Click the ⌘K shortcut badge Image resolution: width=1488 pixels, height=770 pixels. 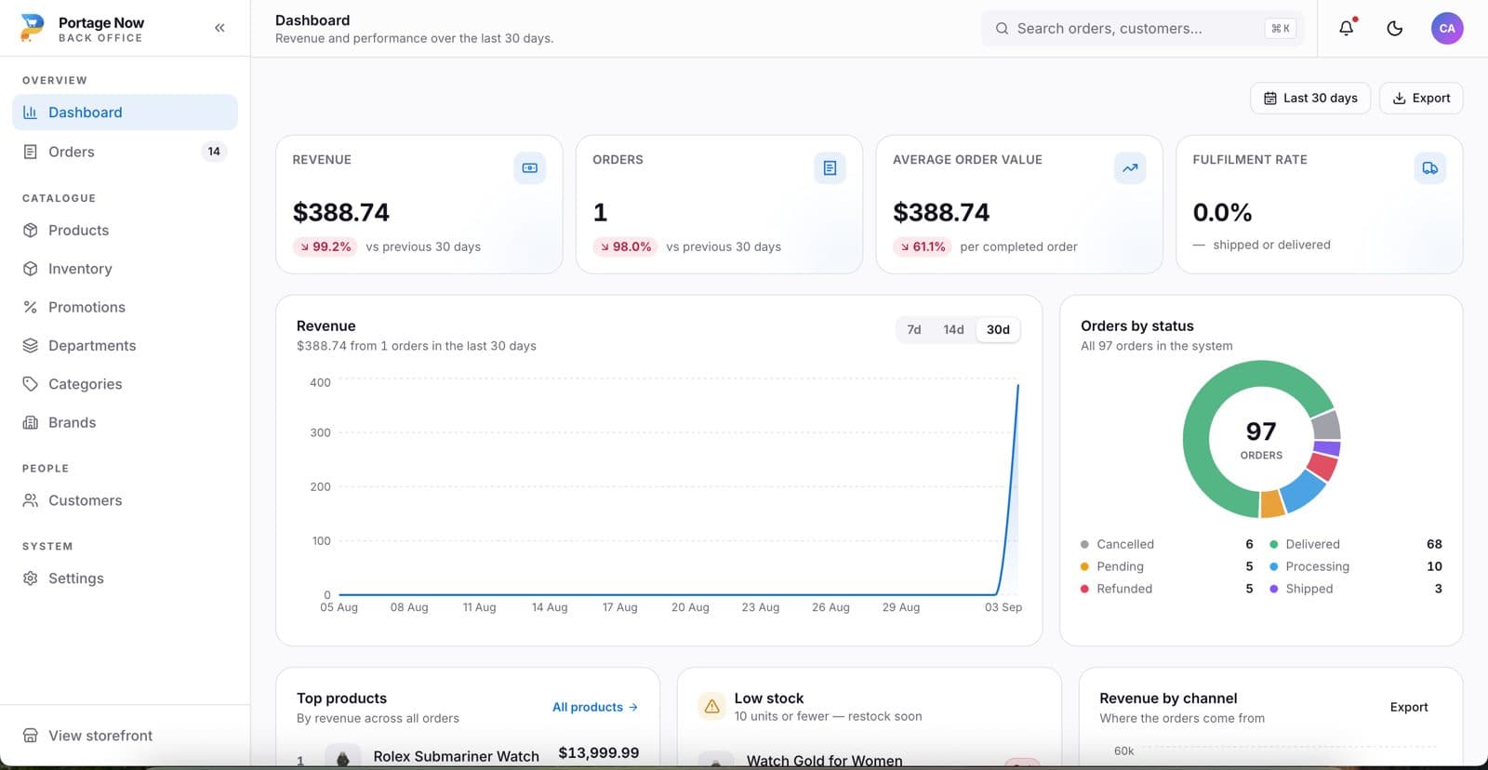1281,29
